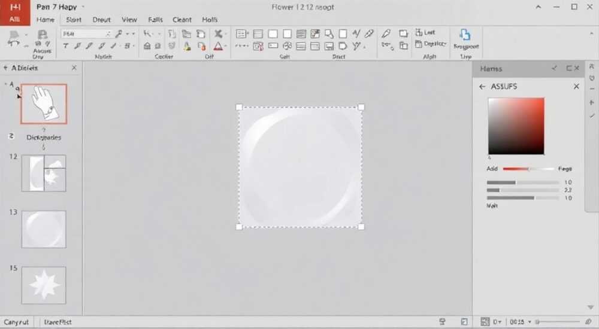Click the key-shaped icon below the pencil
Screen dimensions: 599x329
click(388, 46)
